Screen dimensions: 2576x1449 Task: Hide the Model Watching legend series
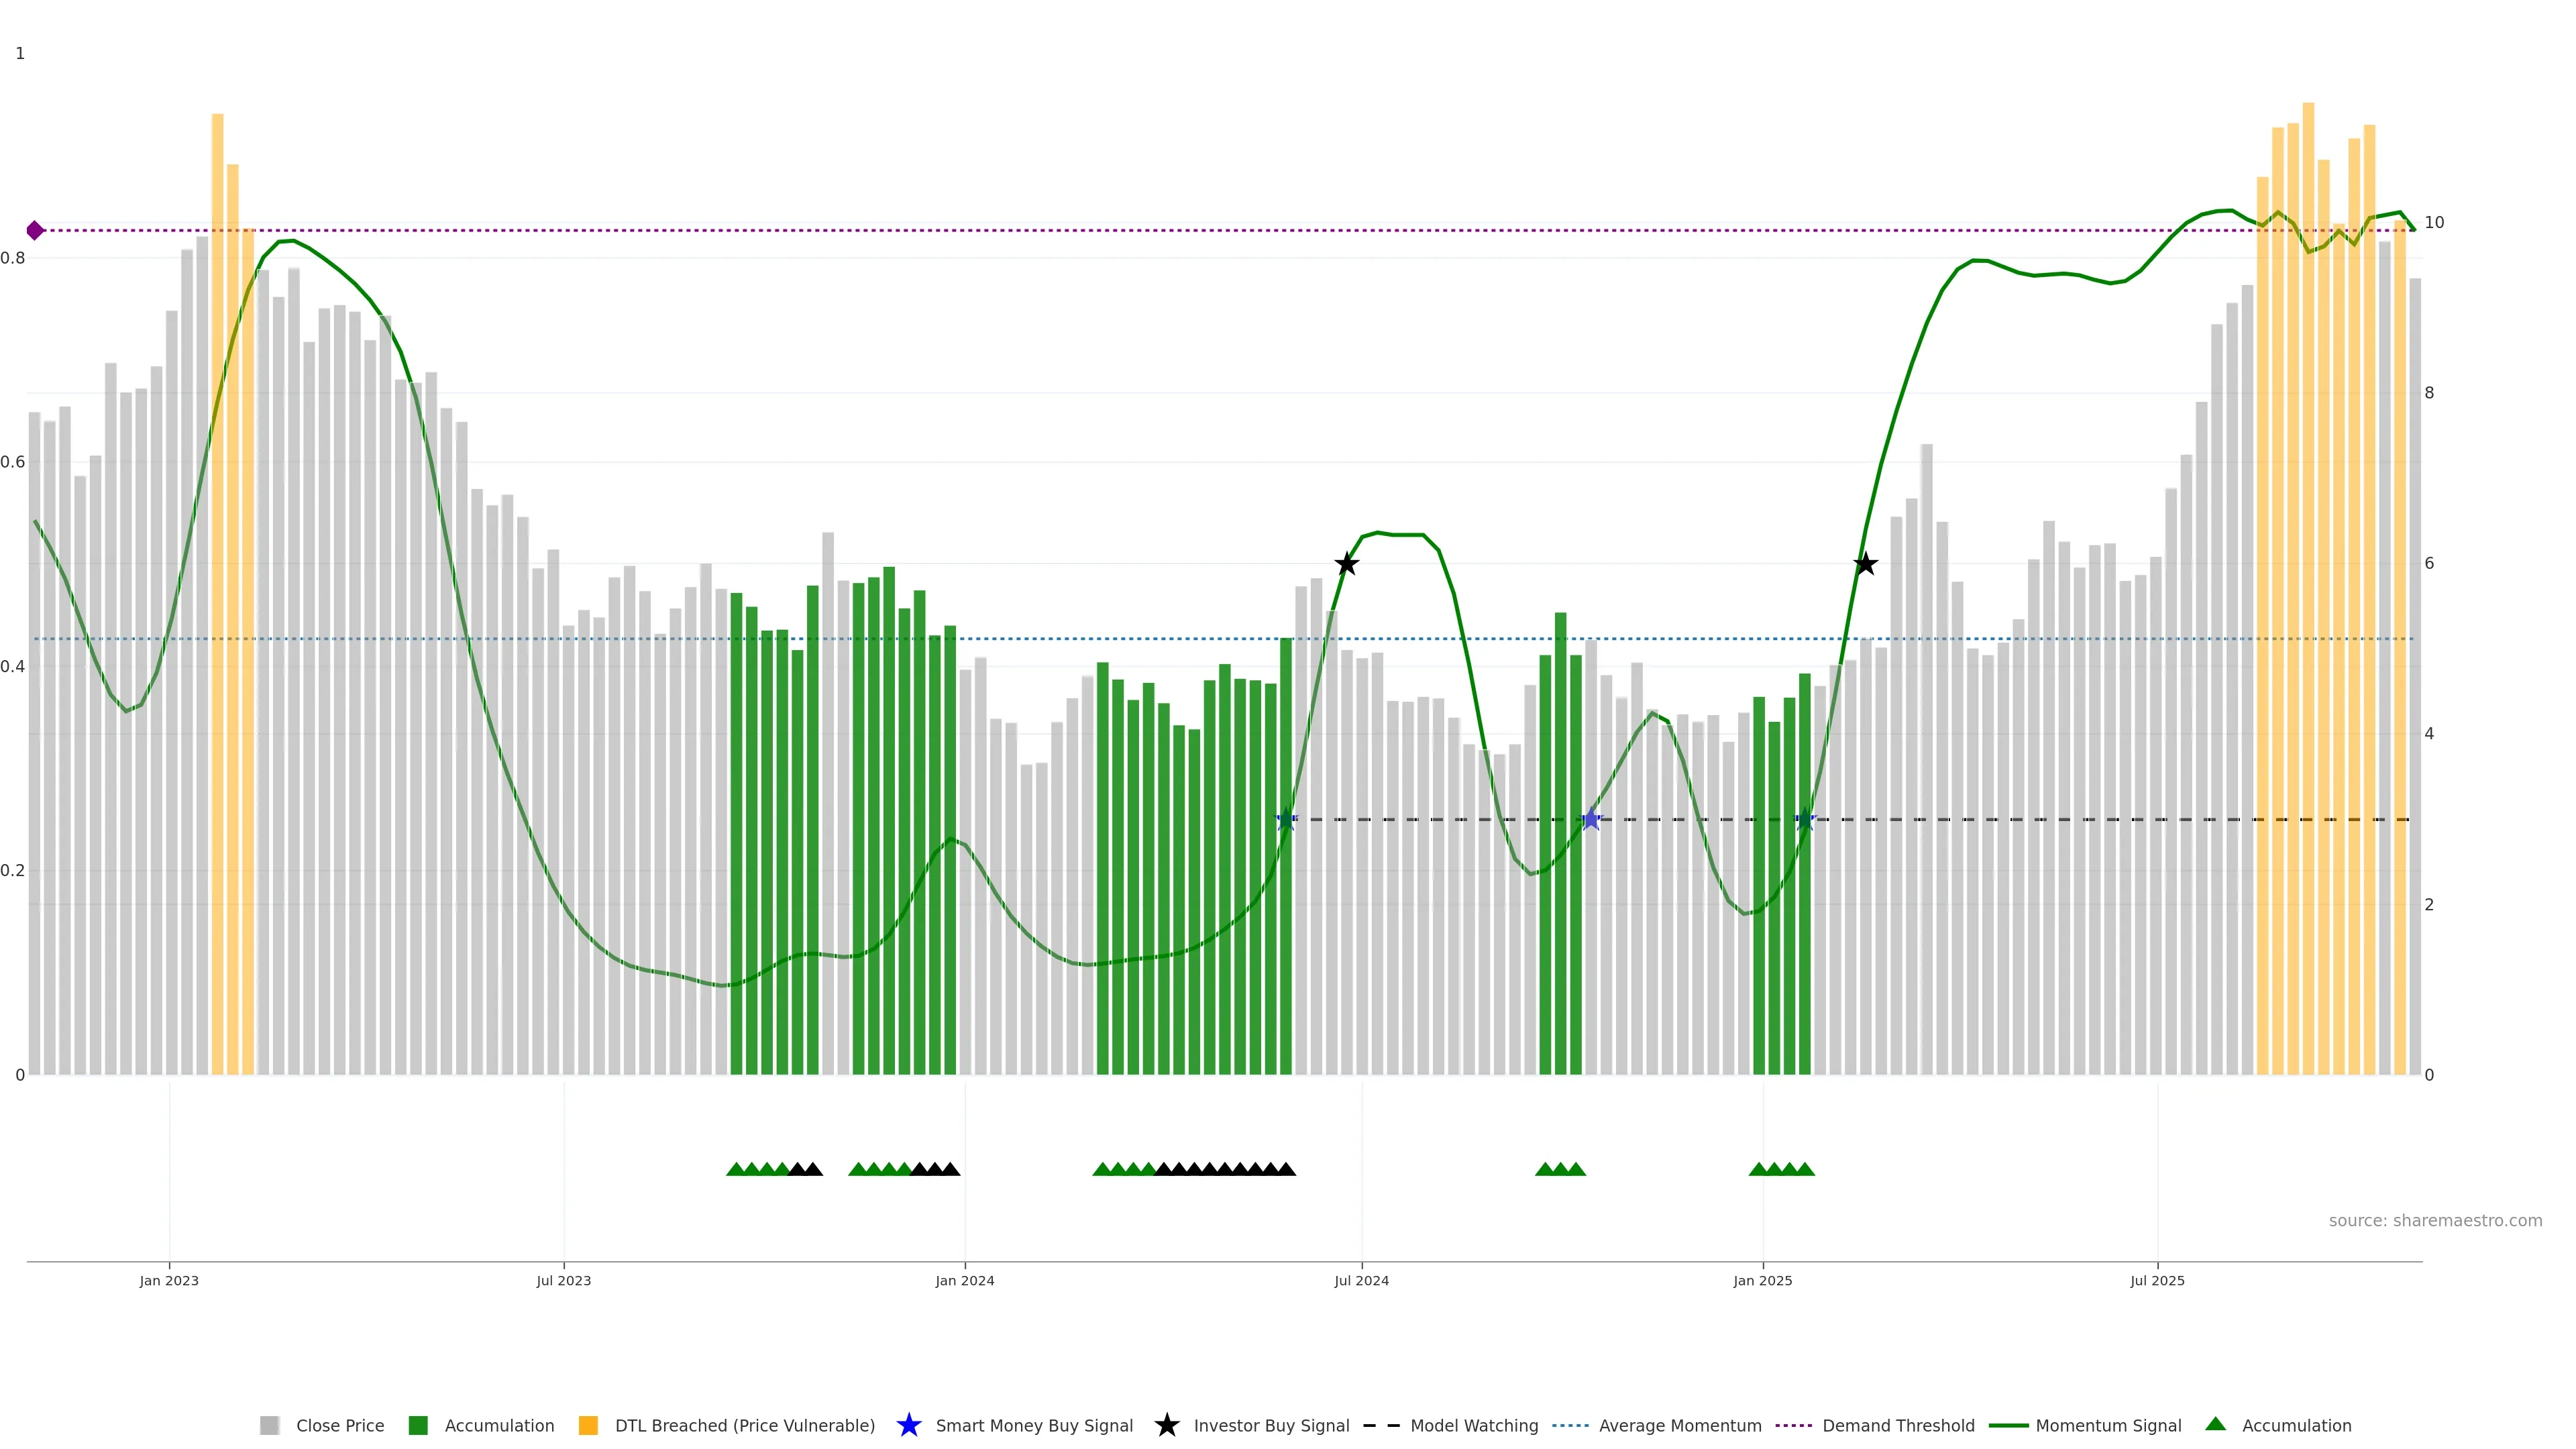tap(1473, 1426)
